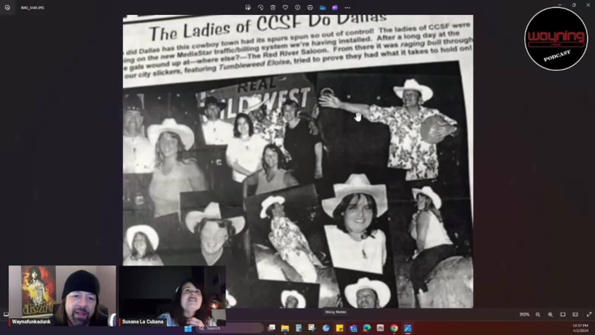
Task: Open the blue swirl app in taskbar
Action: click(x=326, y=328)
